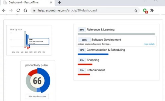The width and height of the screenshot is (165, 101).
Task: Click the time by hour chart
Action: pyautogui.click(x=29, y=40)
